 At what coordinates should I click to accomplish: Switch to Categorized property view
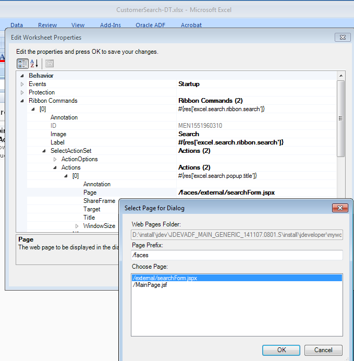tap(22, 64)
